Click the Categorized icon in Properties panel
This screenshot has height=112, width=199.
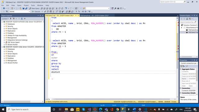click(x=181, y=66)
